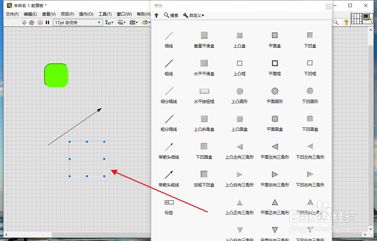Open the 自定义 customize dropdown
Viewport: 377px width, 241px height.
194,15
